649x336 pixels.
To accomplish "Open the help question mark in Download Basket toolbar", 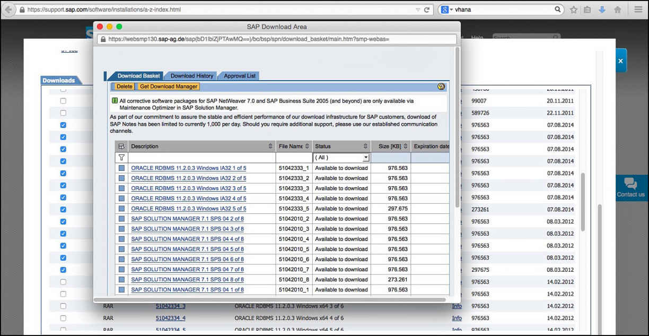I will point(441,87).
